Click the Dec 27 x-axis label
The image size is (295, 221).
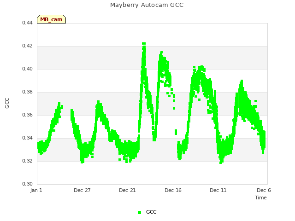82,190
